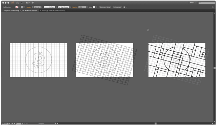Viewport: 217px width, 126px height.
Task: Open the Web workspace switcher
Action: [193, 3]
